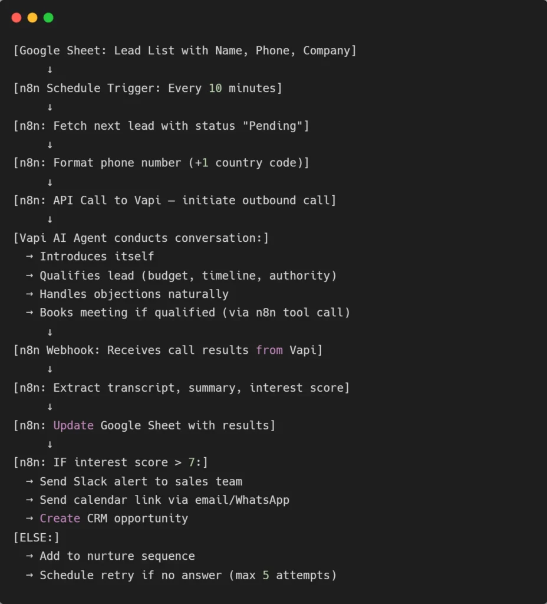547x604 pixels.
Task: Click the yellow minimize window dot
Action: click(32, 18)
